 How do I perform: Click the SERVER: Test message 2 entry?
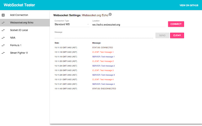coord(104,66)
